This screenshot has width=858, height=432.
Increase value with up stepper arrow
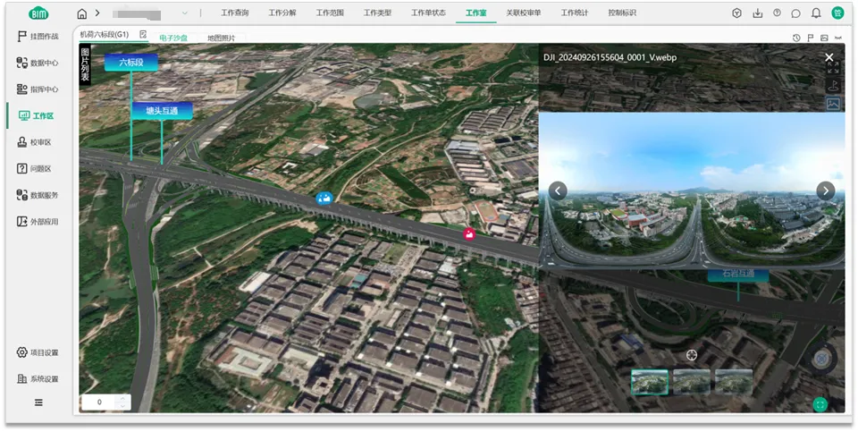coord(123,398)
